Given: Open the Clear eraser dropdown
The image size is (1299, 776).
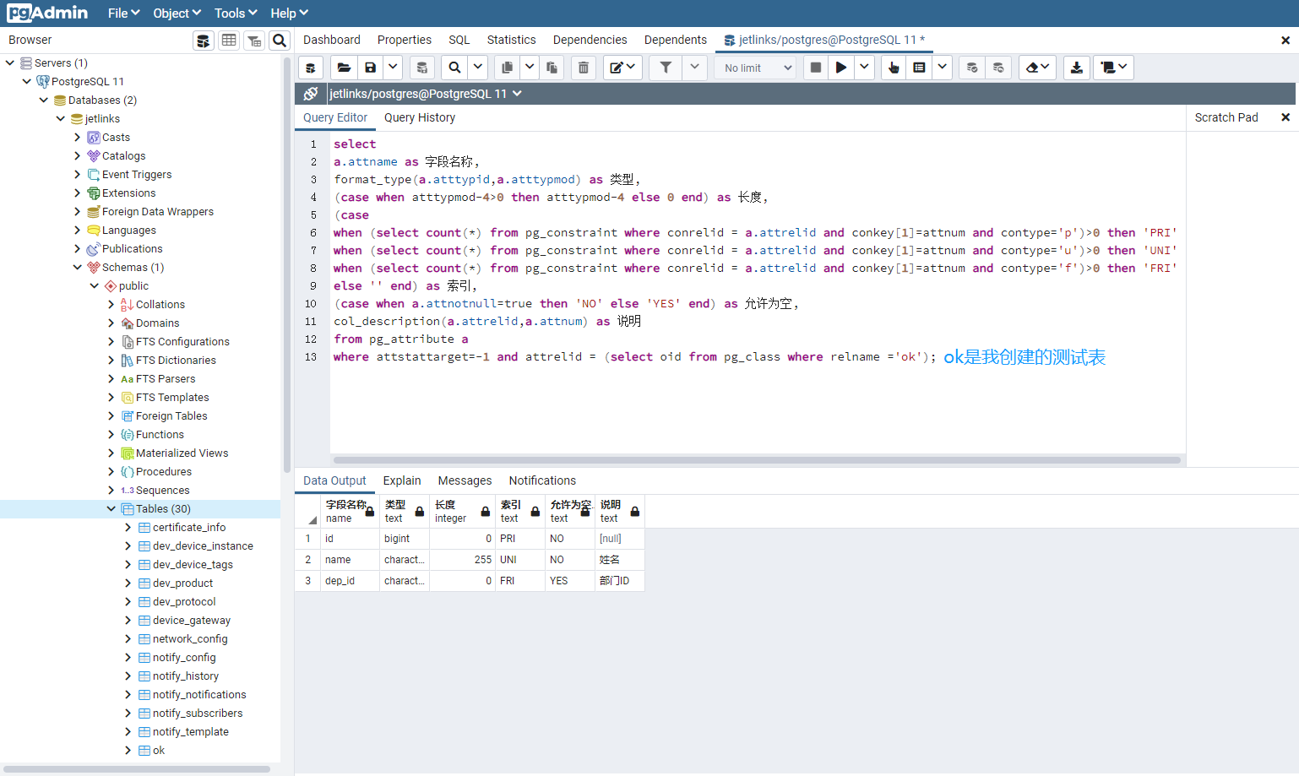Looking at the screenshot, I should (x=1037, y=68).
